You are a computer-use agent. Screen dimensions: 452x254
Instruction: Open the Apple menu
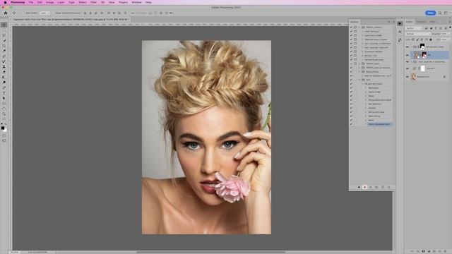5,2
